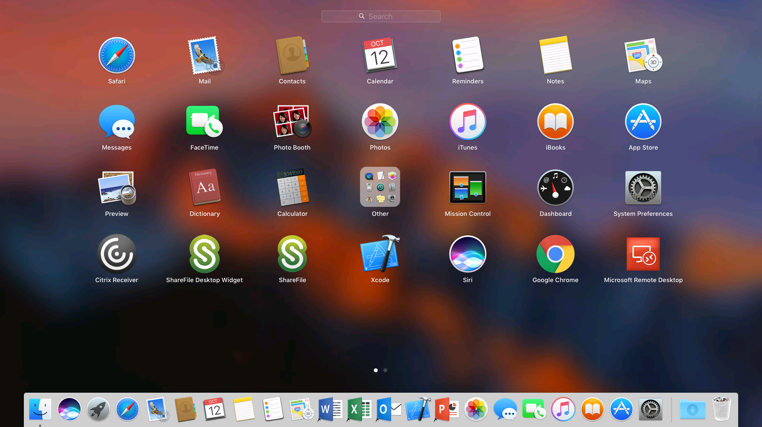Open the Downloads folder in the Dock
This screenshot has height=427, width=762.
click(x=692, y=409)
